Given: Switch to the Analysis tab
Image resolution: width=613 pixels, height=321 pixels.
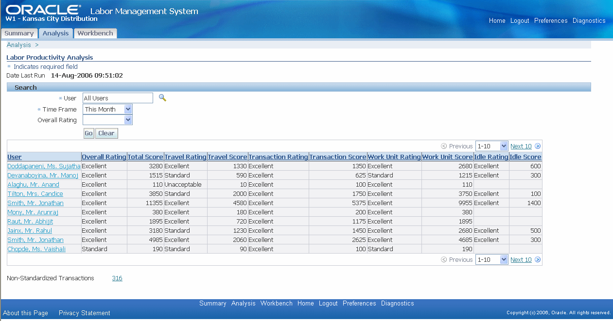Looking at the screenshot, I should tap(56, 33).
